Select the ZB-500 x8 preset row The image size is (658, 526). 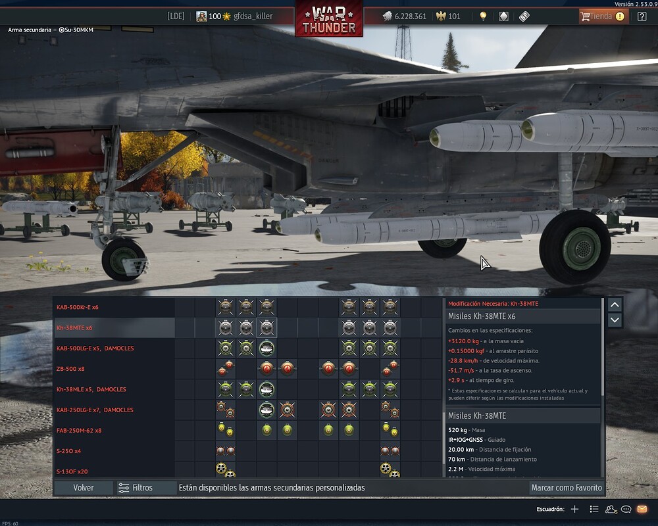114,369
